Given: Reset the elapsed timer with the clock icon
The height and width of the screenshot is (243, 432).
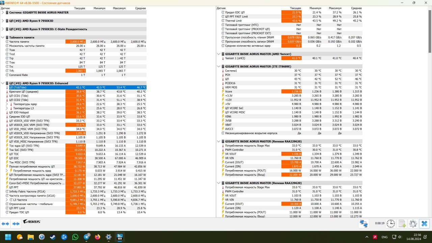Looking at the screenshot, I should point(391,223).
